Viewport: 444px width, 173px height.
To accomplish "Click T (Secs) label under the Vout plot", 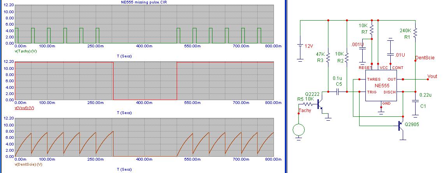I will point(124,112).
